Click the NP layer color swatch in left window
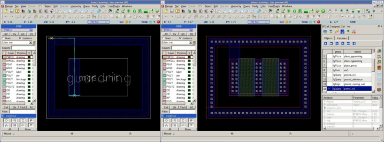The width and height of the screenshot is (384, 142). (x=4, y=98)
